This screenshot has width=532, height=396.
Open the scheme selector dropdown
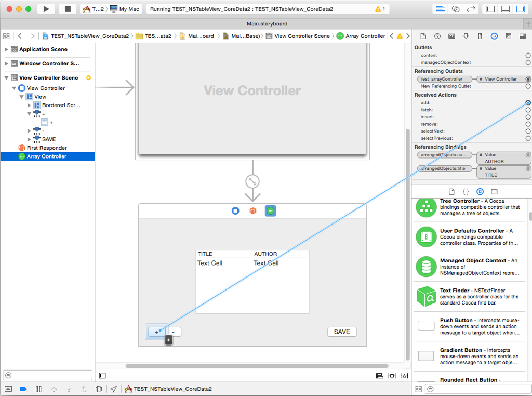[x=94, y=9]
